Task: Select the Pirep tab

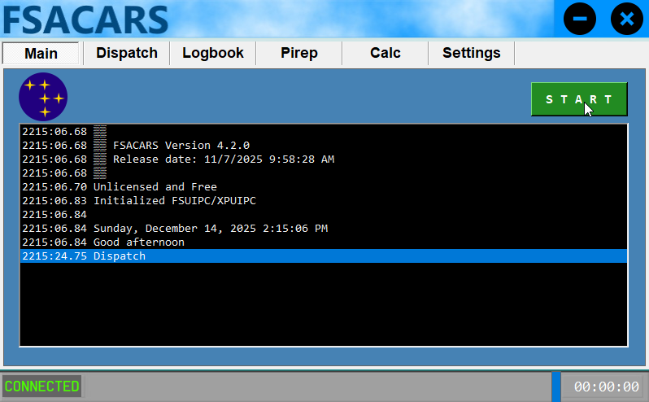Action: (x=299, y=54)
